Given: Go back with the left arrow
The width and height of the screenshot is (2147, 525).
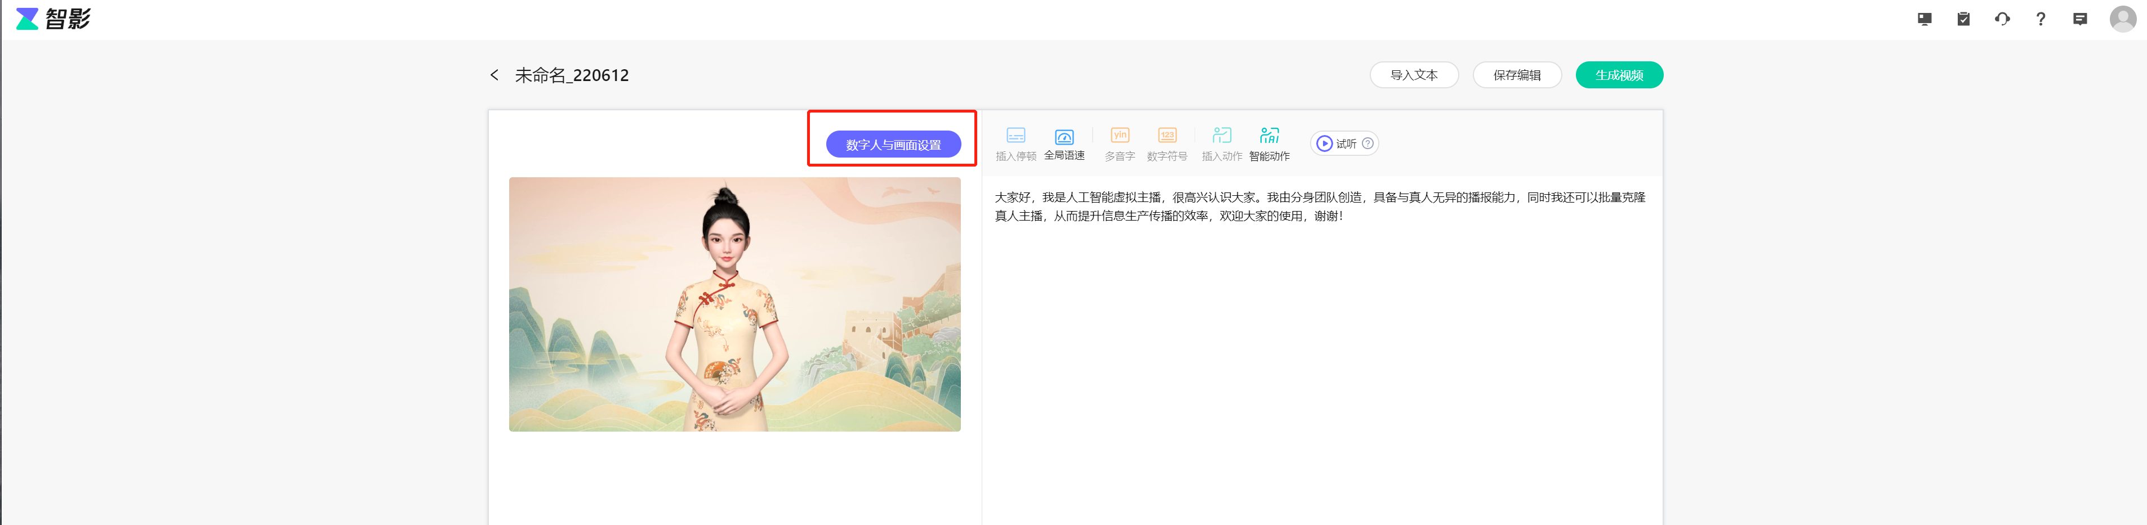Looking at the screenshot, I should (495, 75).
